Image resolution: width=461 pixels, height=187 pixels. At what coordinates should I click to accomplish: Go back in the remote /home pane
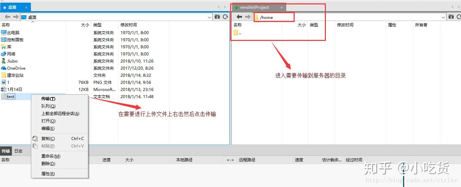click(239, 17)
